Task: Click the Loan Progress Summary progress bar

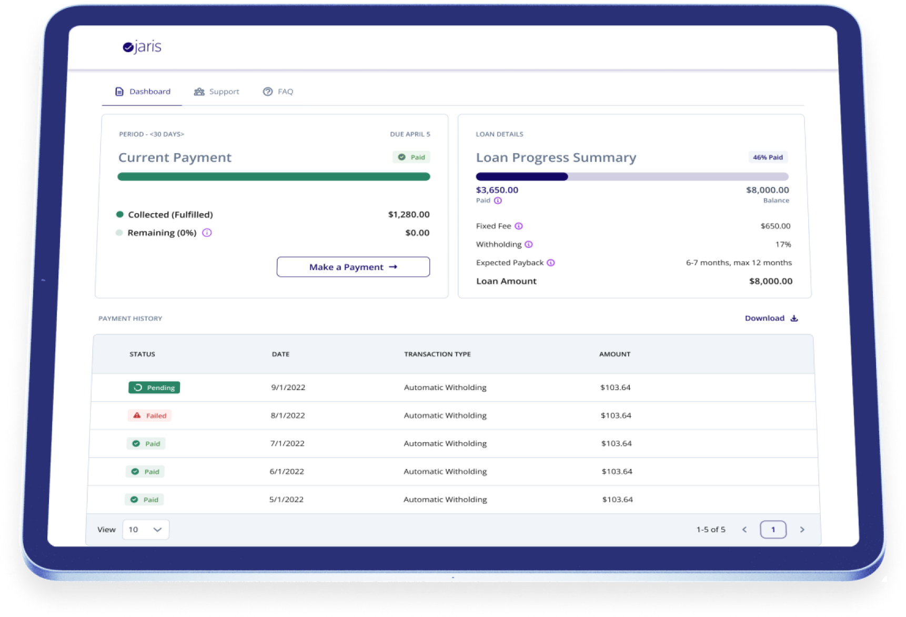Action: [x=631, y=176]
